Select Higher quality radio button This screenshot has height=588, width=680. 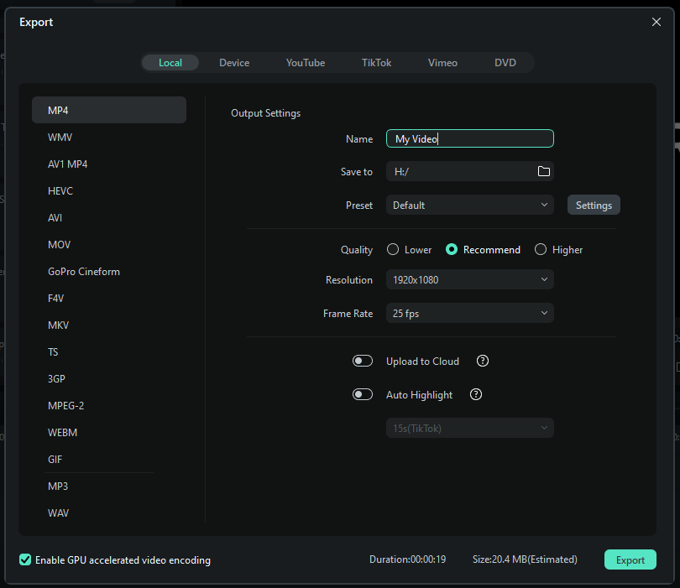[x=541, y=250]
